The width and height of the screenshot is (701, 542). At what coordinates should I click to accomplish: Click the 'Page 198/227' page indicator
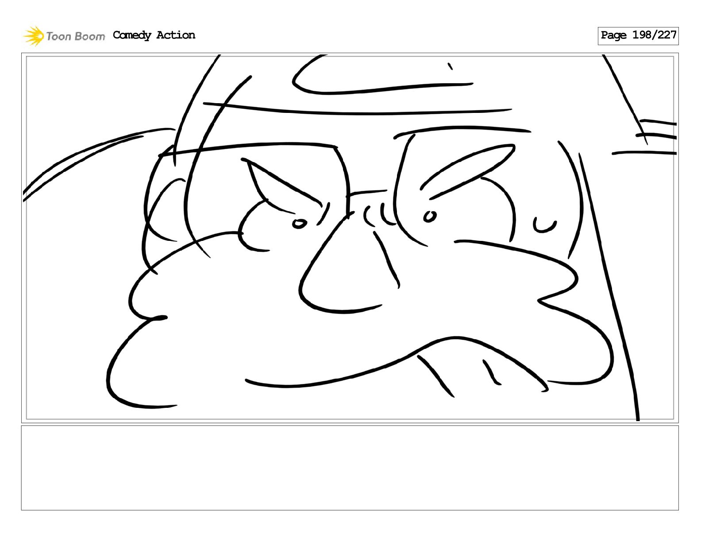click(x=638, y=35)
